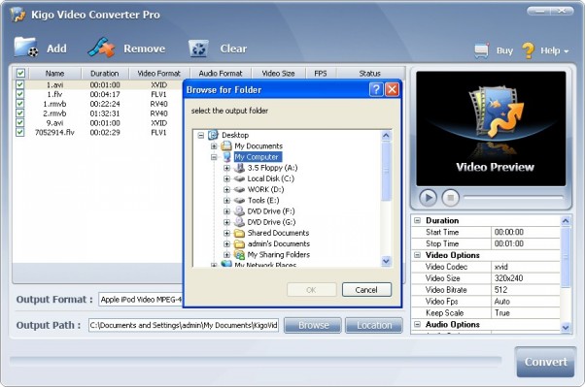Click the Location button
The image size is (585, 387).
(374, 325)
